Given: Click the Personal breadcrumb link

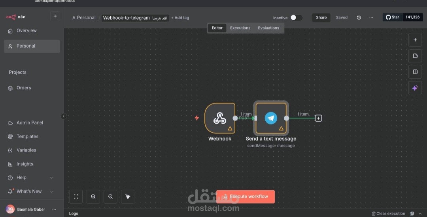Looking at the screenshot, I should click(x=83, y=18).
